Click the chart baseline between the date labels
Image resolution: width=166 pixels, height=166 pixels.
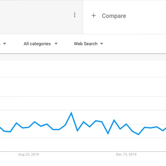pos(77,151)
